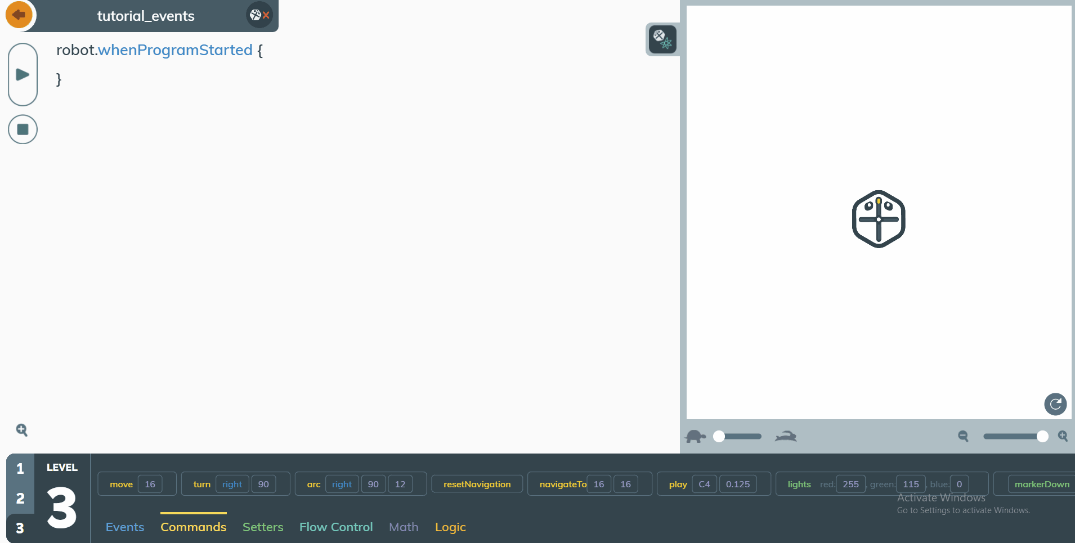Adjust the simulation speed slider
This screenshot has height=543, width=1075.
[x=737, y=437]
